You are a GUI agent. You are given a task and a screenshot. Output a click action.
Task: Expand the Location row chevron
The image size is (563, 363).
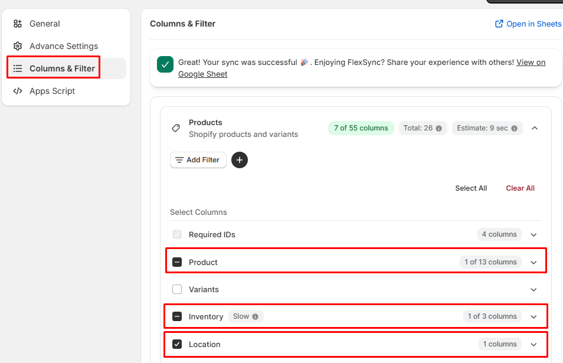click(534, 345)
